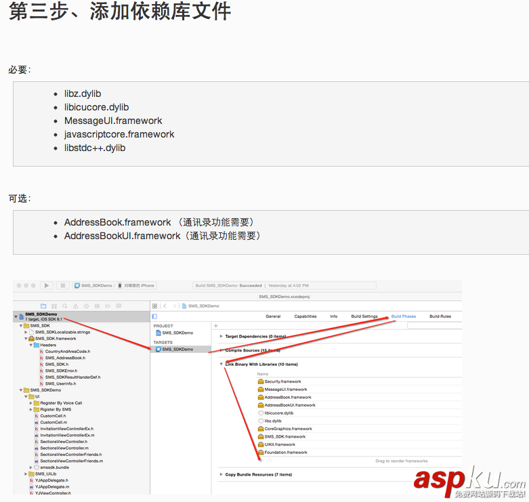The image size is (529, 502).
Task: Toggle the project/targets list sidebar icon
Action: [154, 316]
